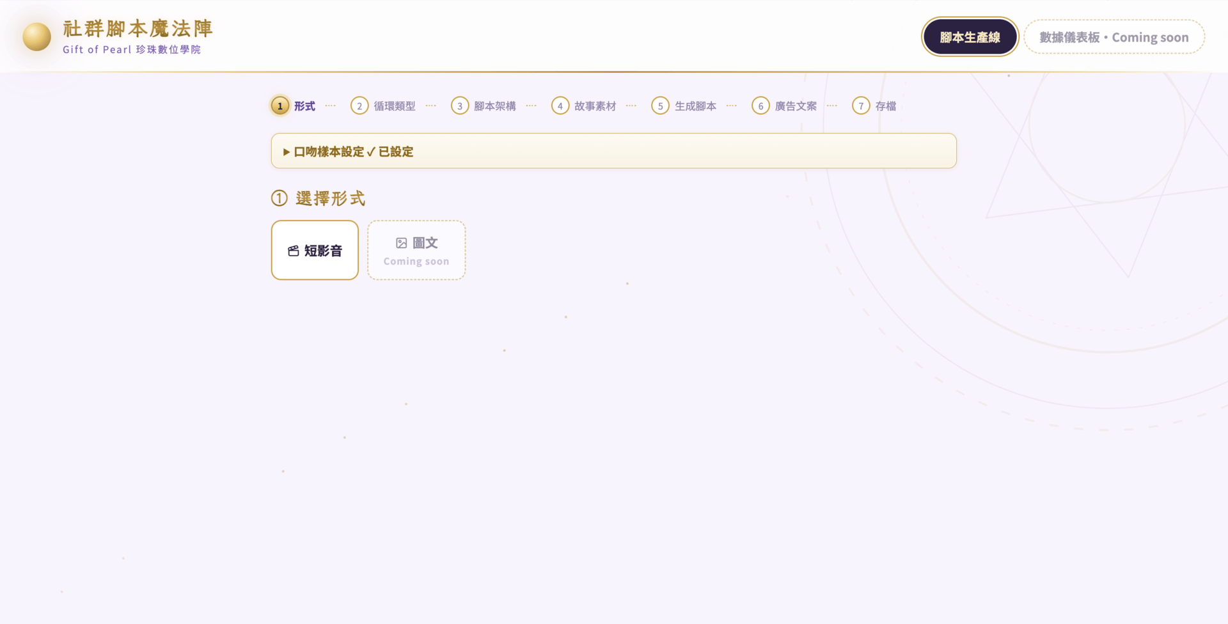Select the 數據儀表板 Coming soon tab
Viewport: 1228px width, 624px height.
[x=1114, y=37]
